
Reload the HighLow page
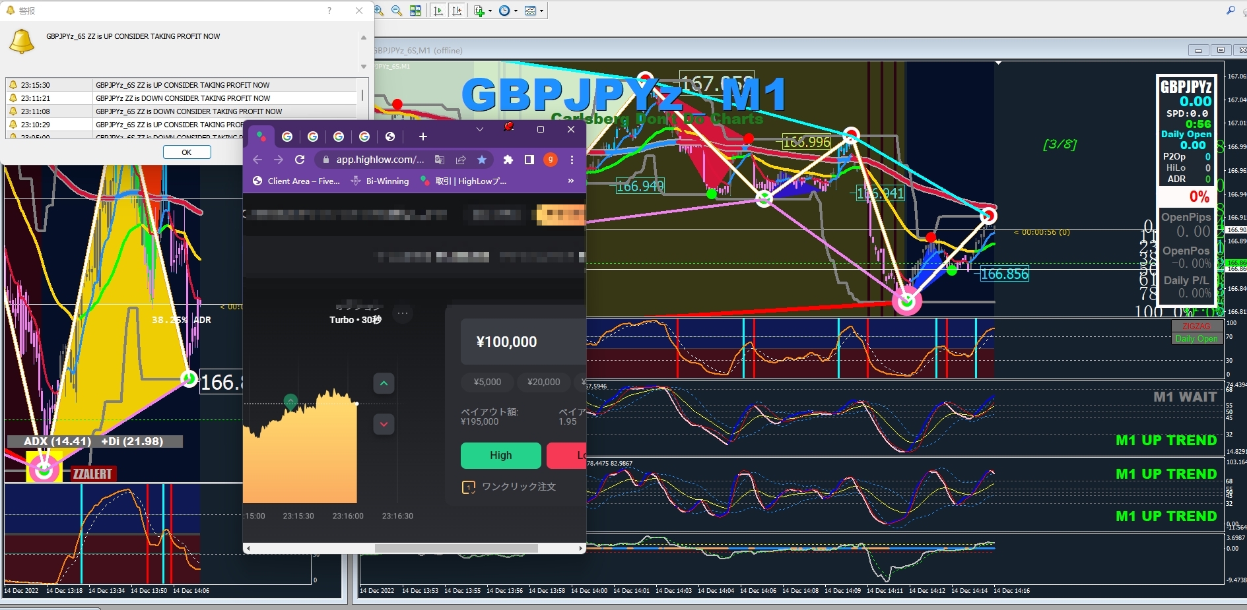click(x=300, y=160)
